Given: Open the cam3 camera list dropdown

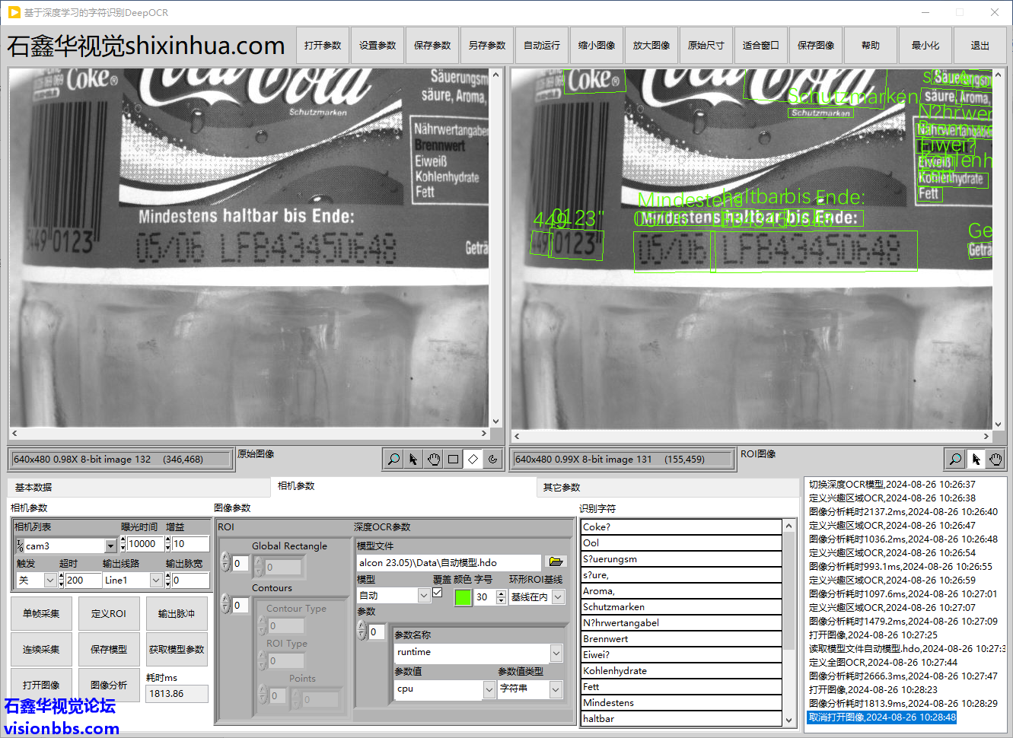Looking at the screenshot, I should pos(110,546).
